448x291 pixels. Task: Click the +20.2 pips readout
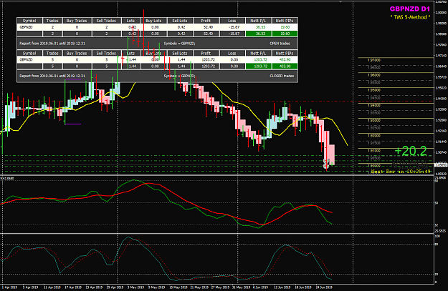coord(411,152)
